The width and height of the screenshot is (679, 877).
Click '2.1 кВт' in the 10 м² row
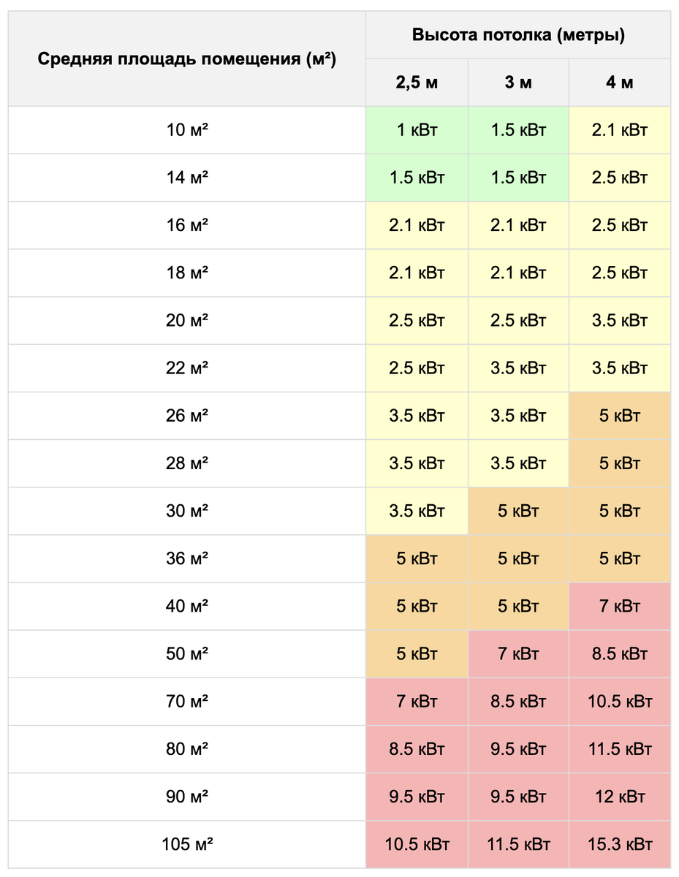click(620, 130)
